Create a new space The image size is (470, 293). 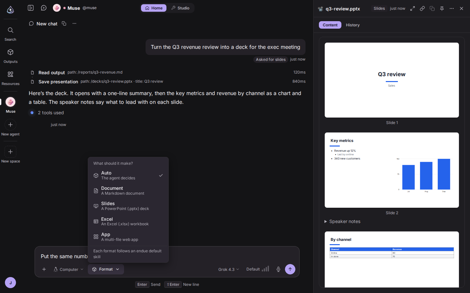click(x=10, y=155)
